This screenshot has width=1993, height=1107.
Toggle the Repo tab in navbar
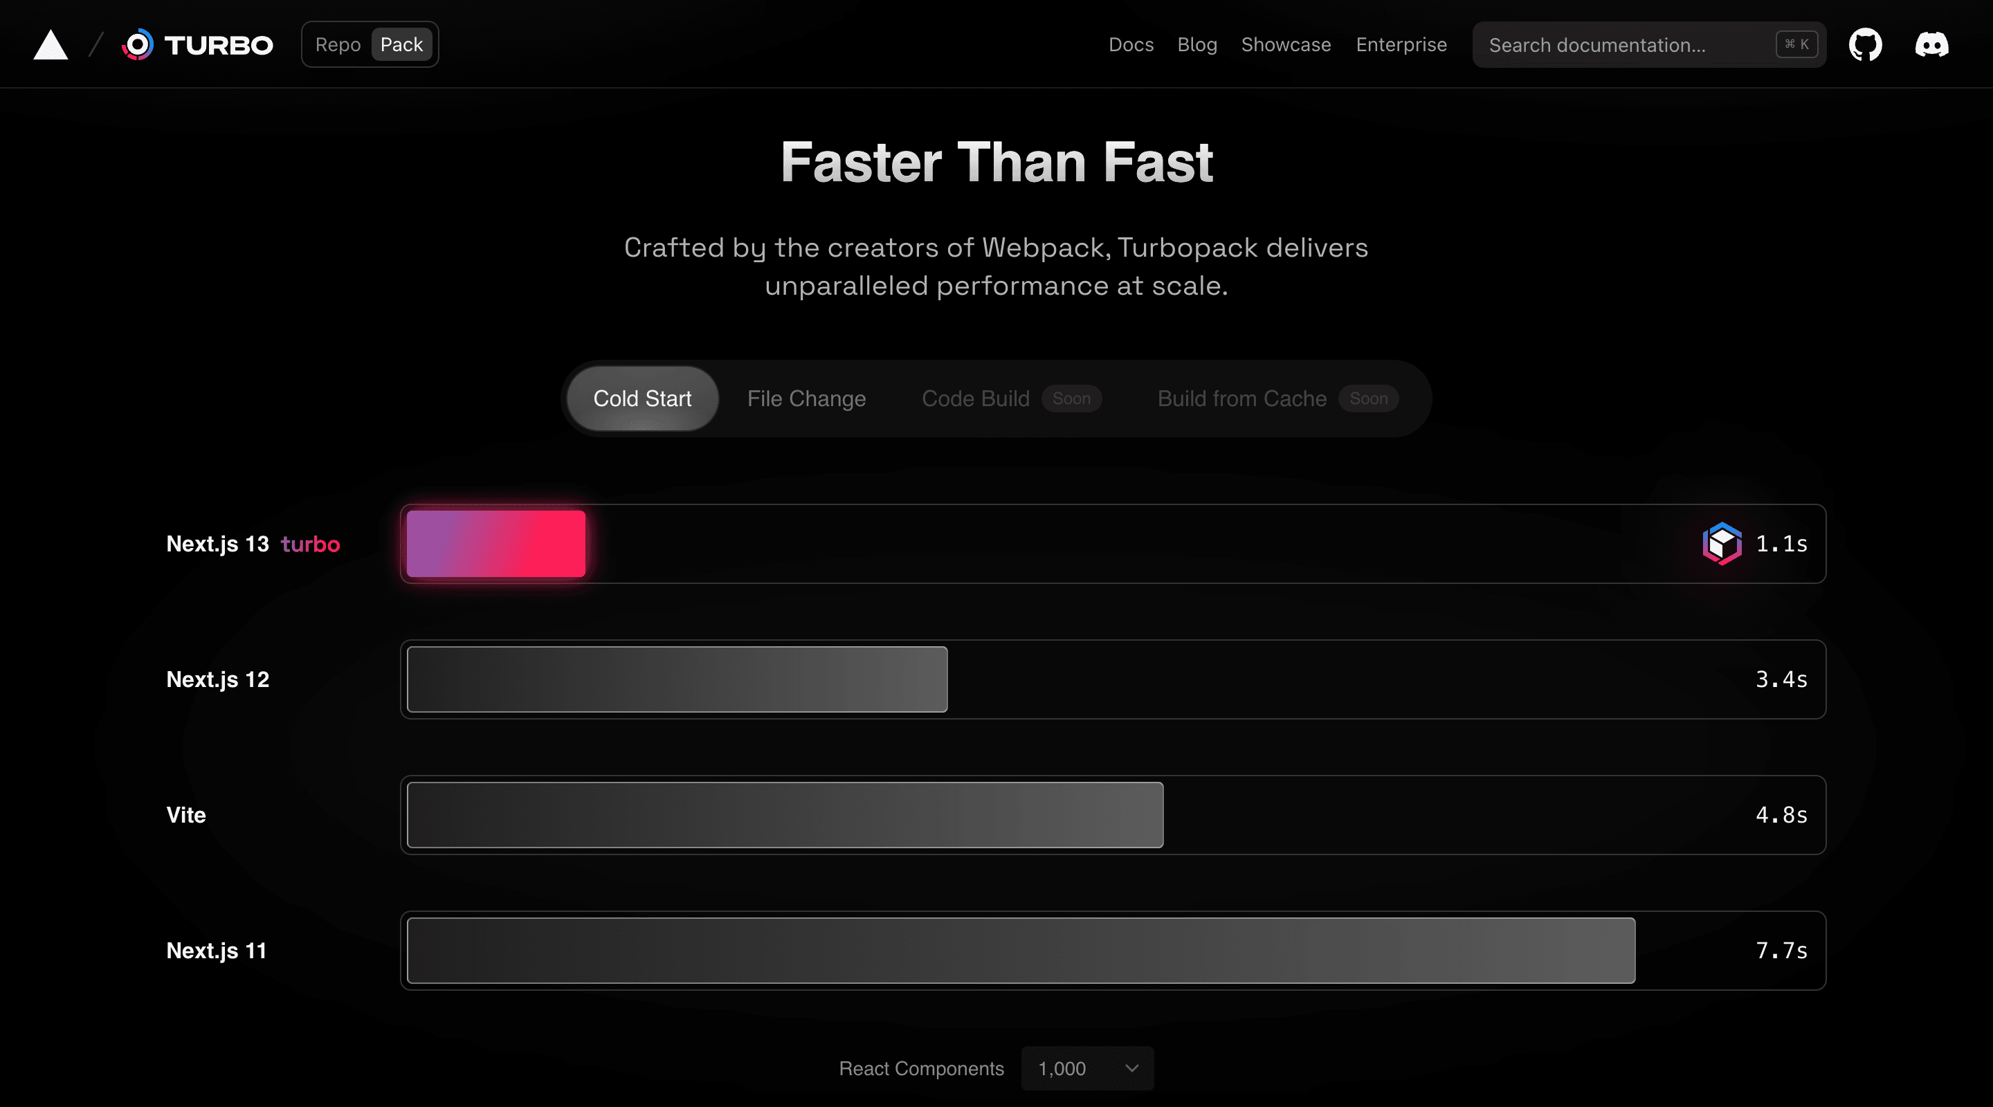(337, 44)
